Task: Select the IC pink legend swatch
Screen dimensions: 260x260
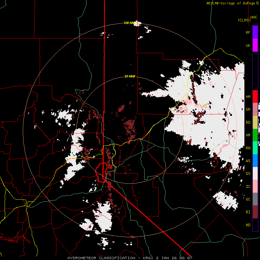Action: pos(255,186)
